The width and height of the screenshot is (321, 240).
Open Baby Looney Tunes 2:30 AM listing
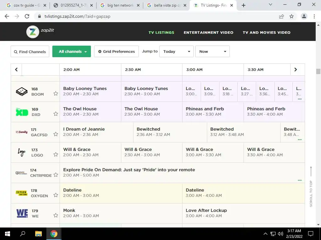click(152, 92)
